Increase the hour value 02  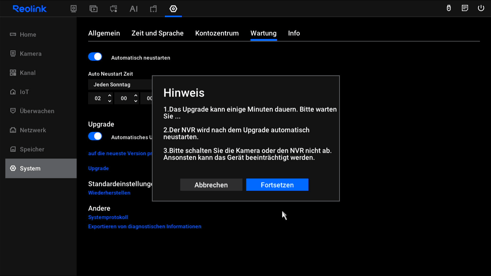pyautogui.click(x=110, y=96)
